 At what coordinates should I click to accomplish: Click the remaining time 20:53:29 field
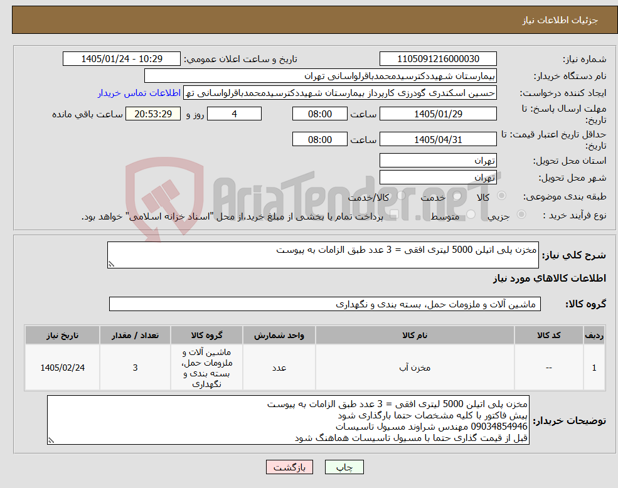pos(153,114)
